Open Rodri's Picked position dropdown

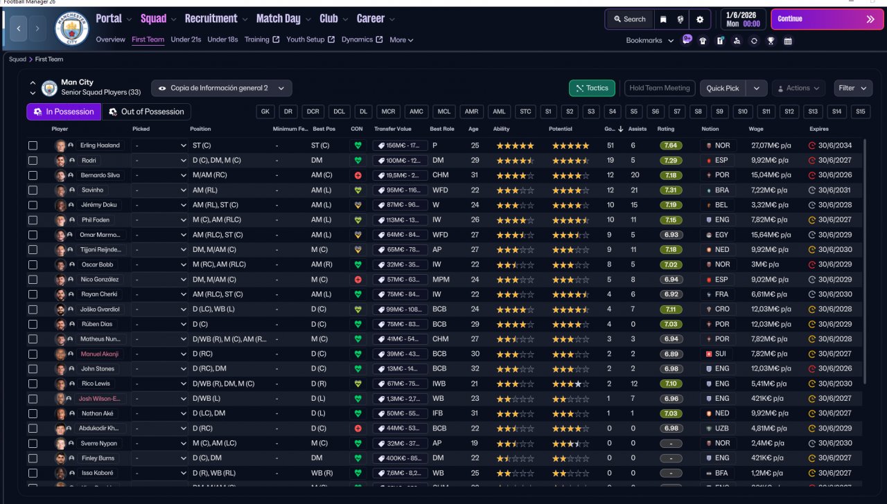[x=160, y=161]
